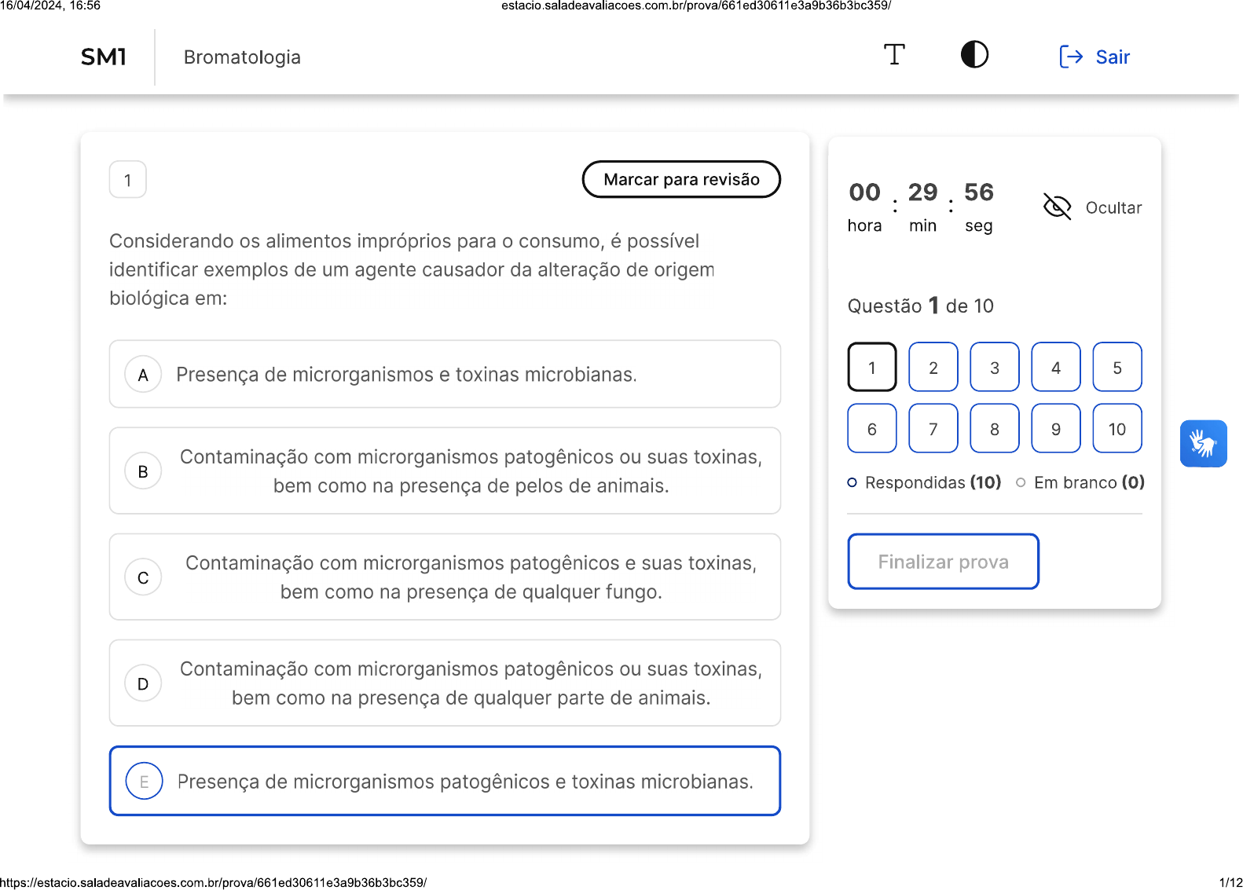
Task: Open question 10
Action: (1116, 429)
